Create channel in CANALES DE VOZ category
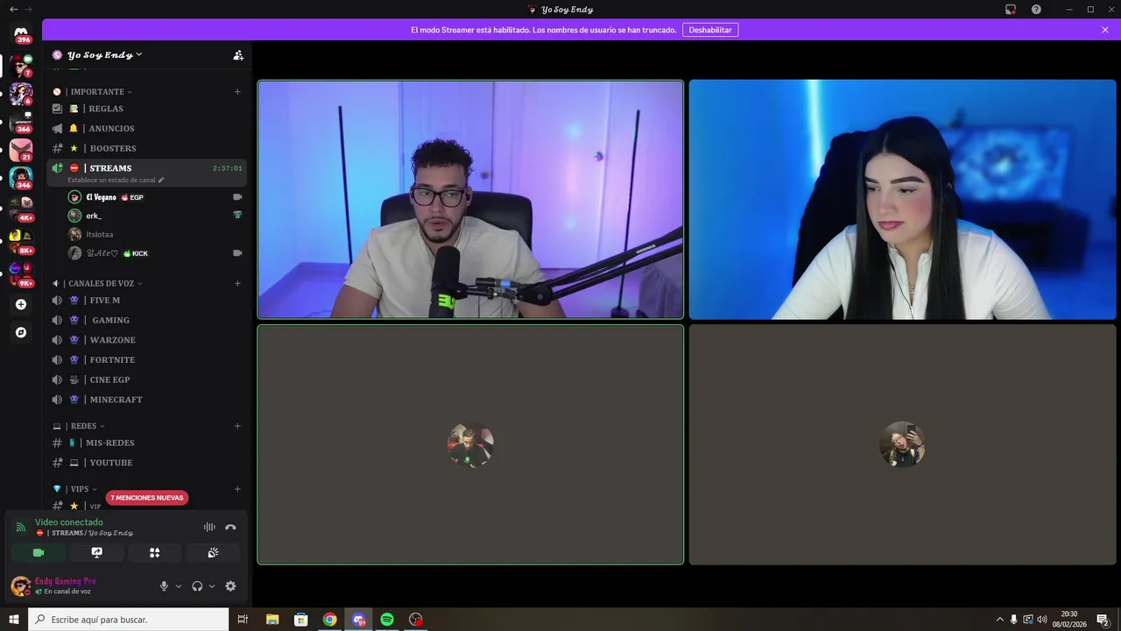 (x=237, y=283)
